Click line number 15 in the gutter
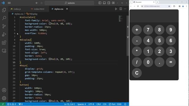Screen dimensions: 189x106 (x=14, y=62)
